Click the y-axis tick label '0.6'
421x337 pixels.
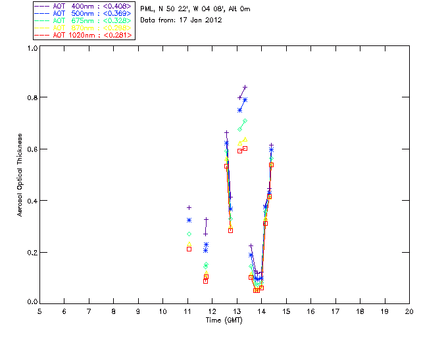32,149
